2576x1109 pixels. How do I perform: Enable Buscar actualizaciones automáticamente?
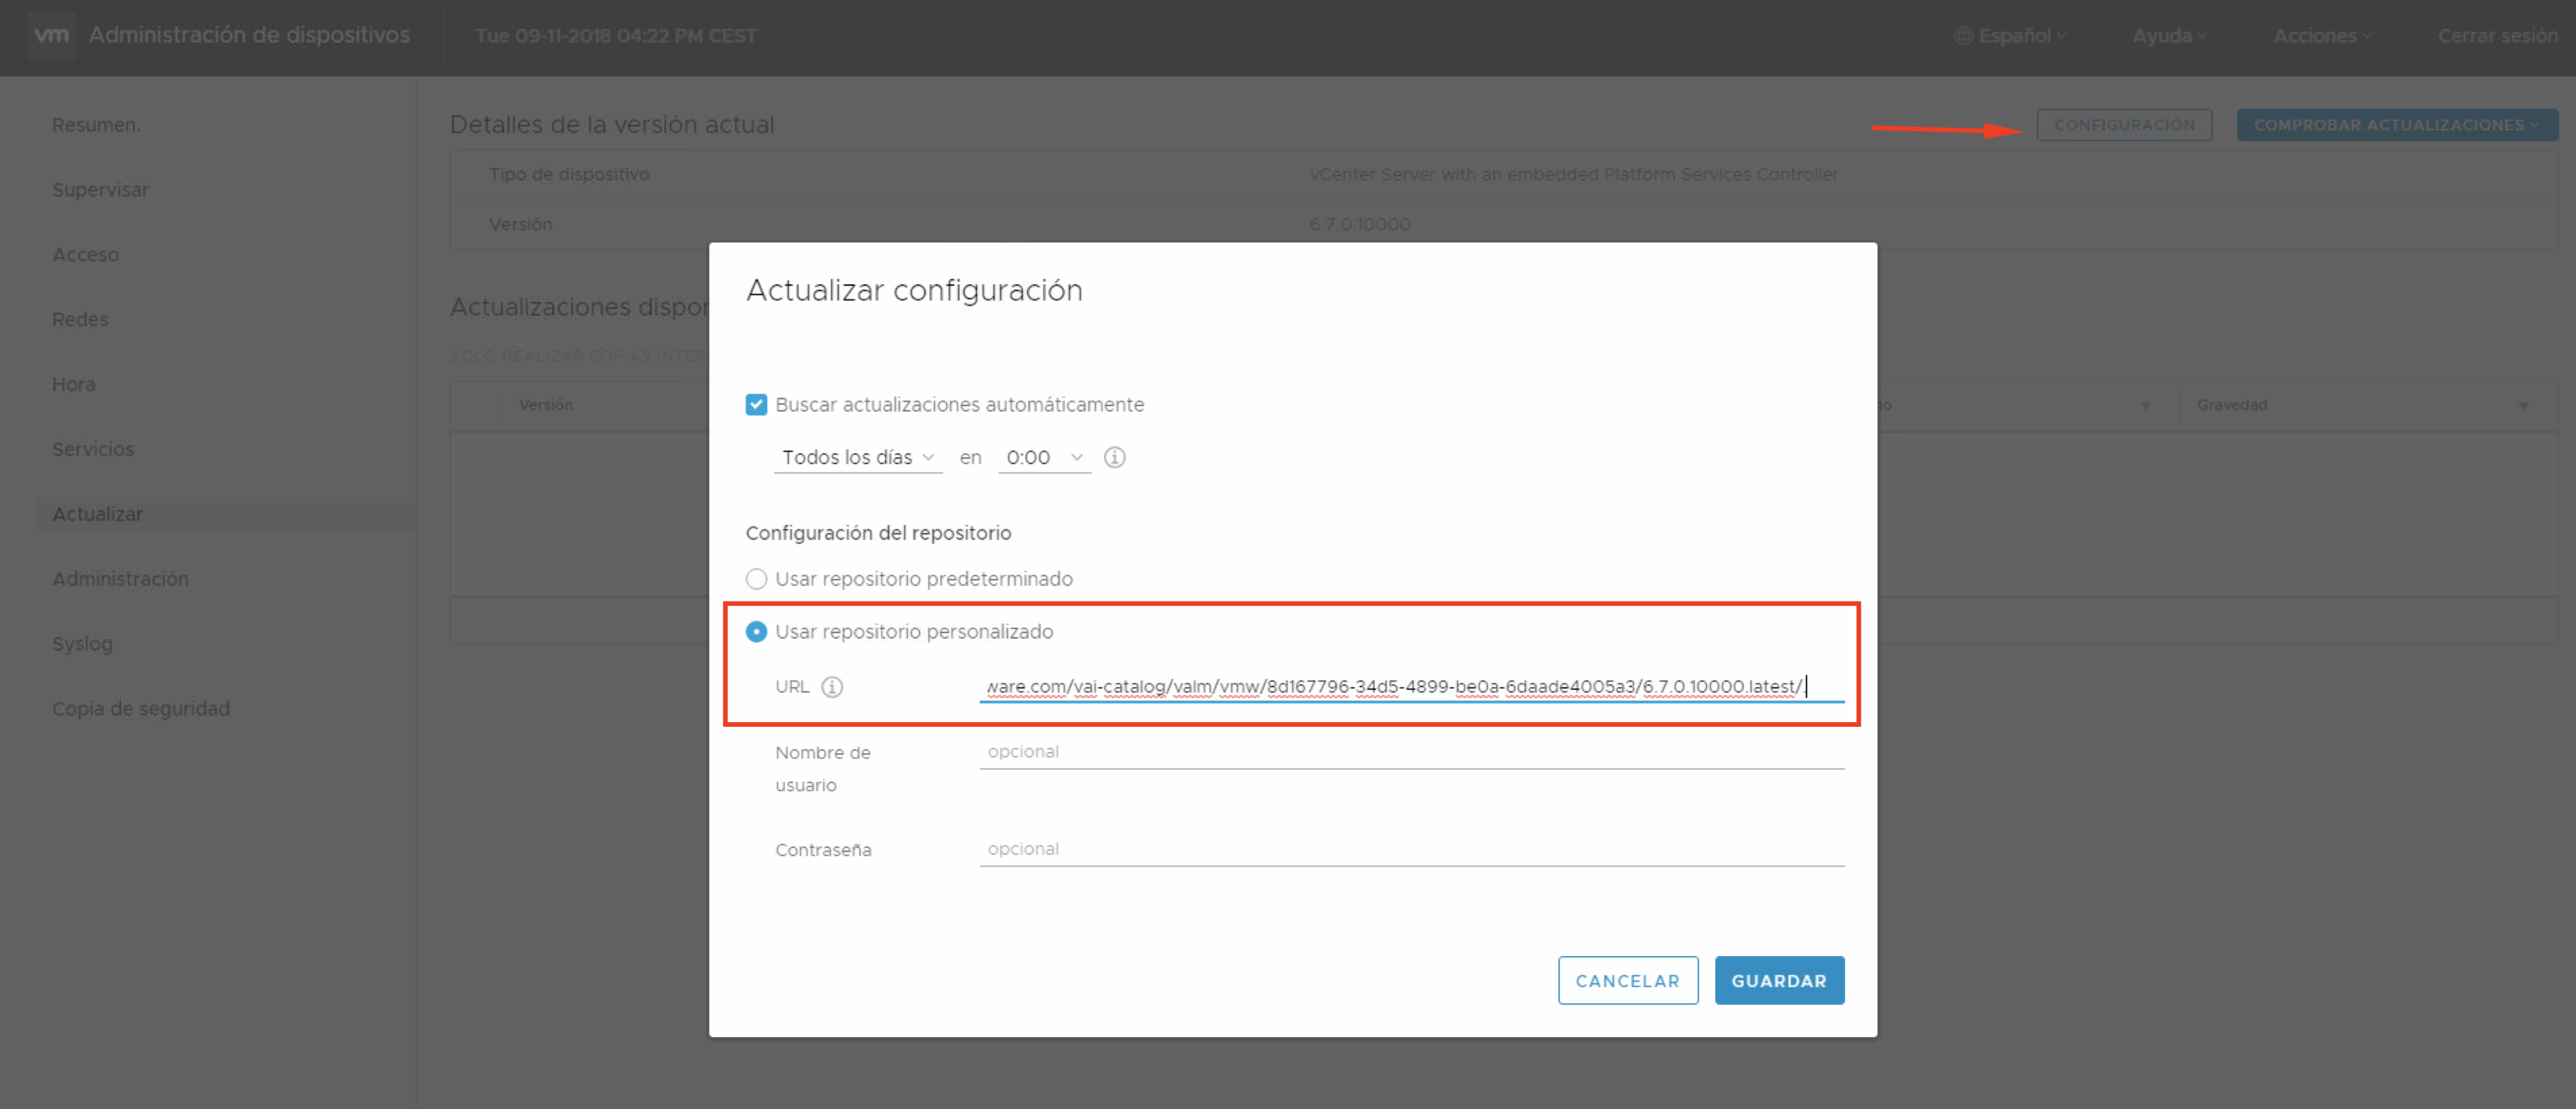(756, 404)
